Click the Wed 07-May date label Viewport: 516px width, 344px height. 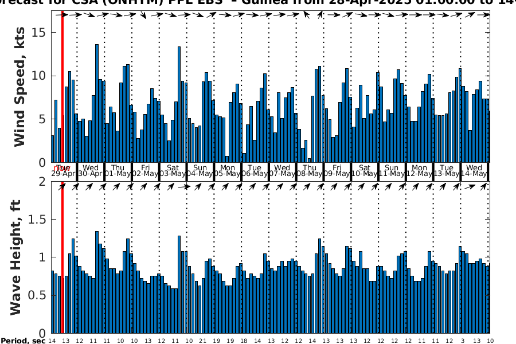[x=282, y=170]
